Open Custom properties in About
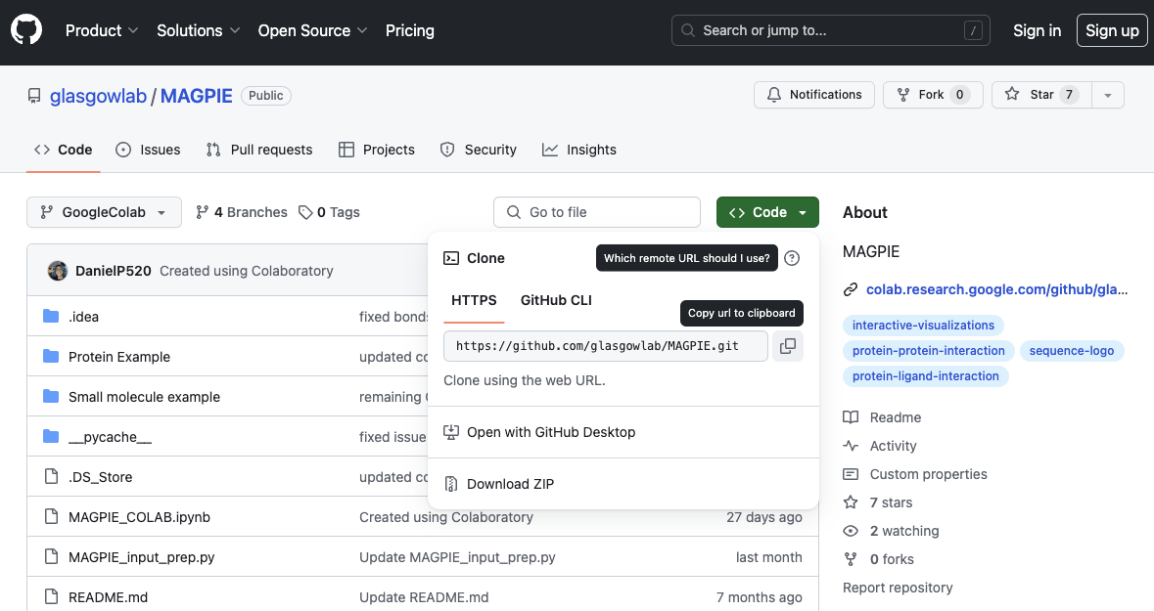The image size is (1154, 611). point(928,474)
